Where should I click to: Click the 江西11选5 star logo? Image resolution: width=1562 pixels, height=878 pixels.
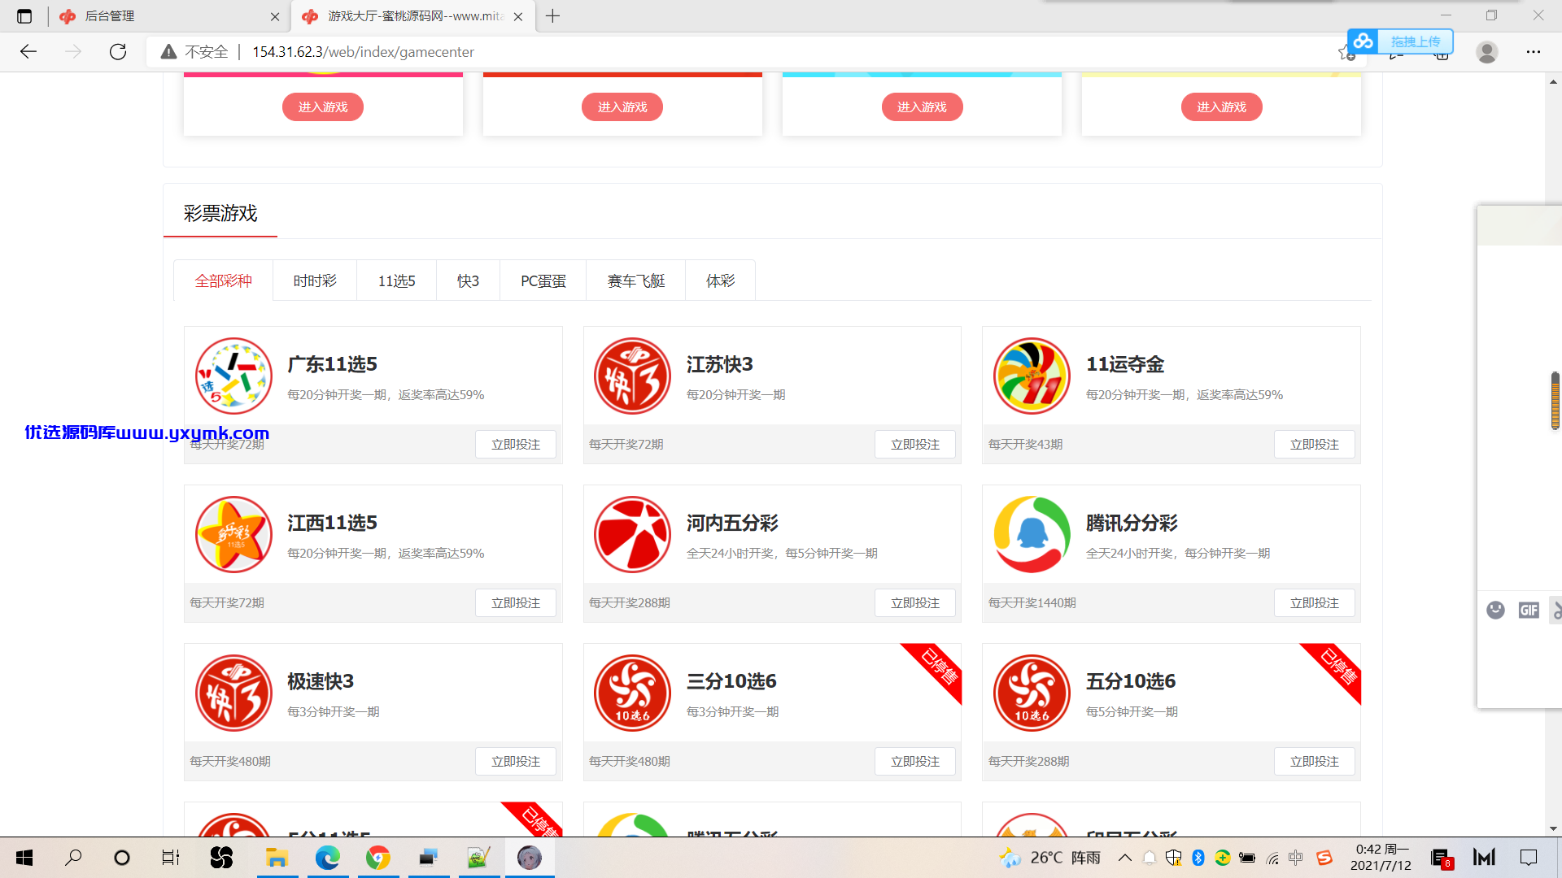coord(233,535)
